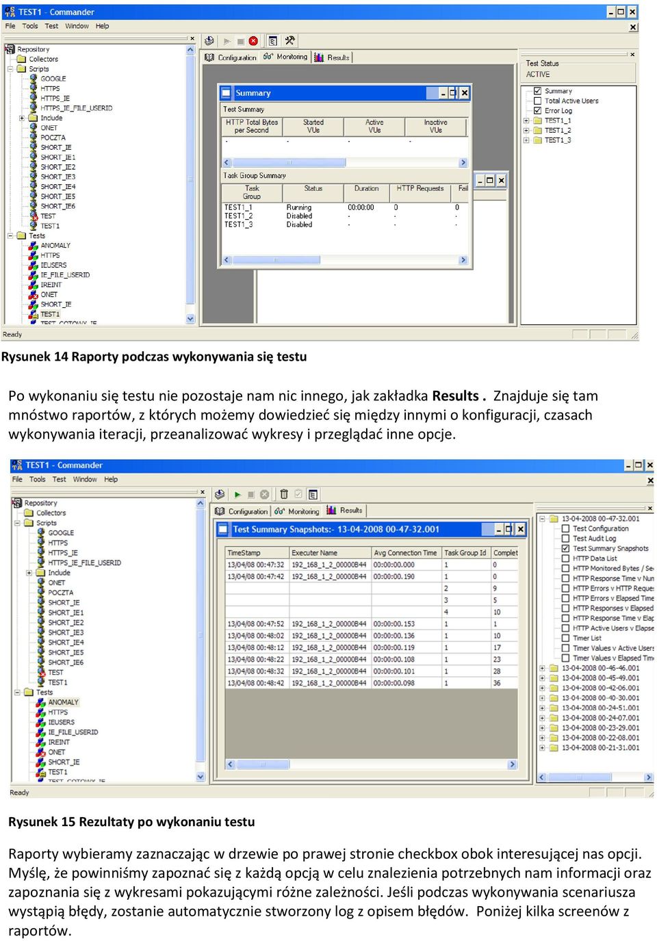This screenshot has height=941, width=657.
Task: Click the green play icon in Figure 15 toolbar
Action: point(237,494)
